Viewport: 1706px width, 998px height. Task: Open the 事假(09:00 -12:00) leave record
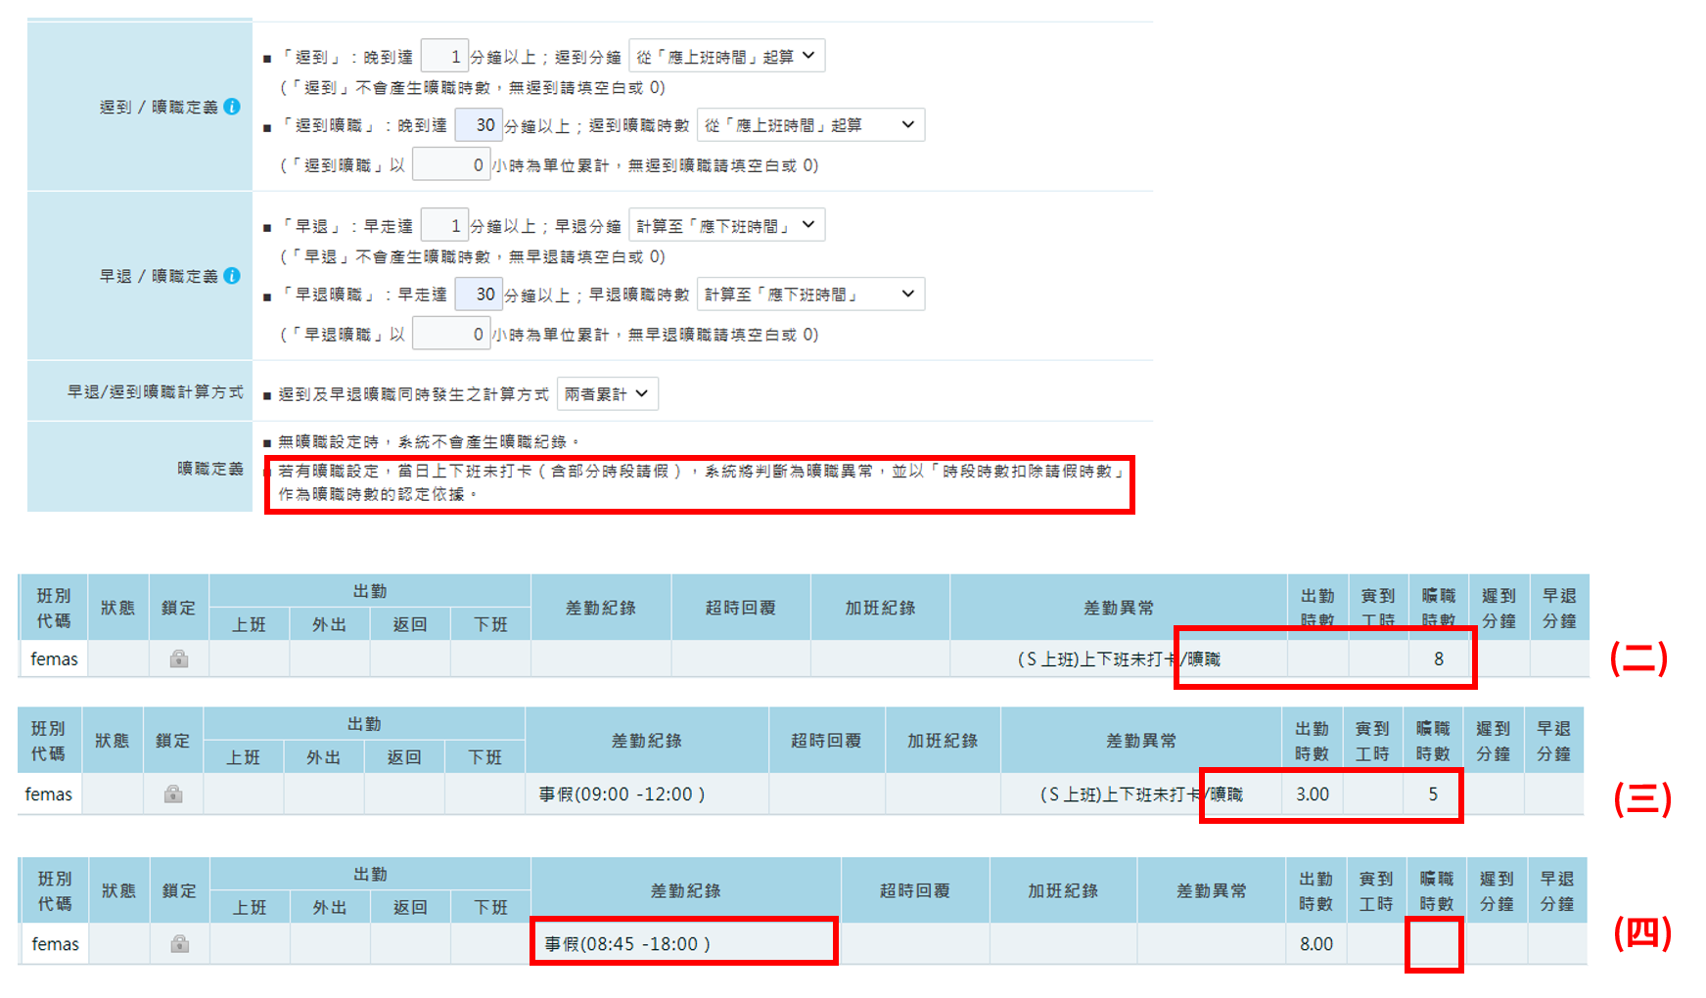pos(621,794)
